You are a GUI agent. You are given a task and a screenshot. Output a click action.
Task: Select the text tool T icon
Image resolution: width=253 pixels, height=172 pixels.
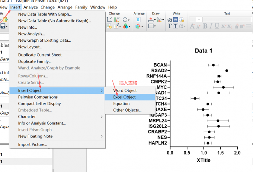[169, 26]
